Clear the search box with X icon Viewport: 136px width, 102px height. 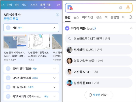(x=121, y=8)
